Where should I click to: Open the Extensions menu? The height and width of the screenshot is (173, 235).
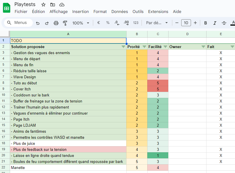click(158, 12)
